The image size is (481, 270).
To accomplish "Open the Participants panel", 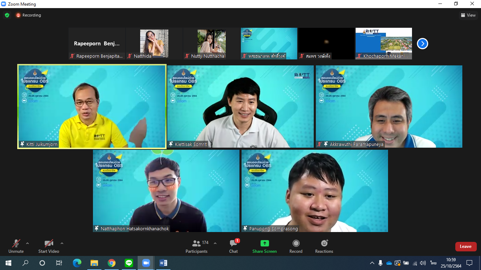I will coord(197,246).
